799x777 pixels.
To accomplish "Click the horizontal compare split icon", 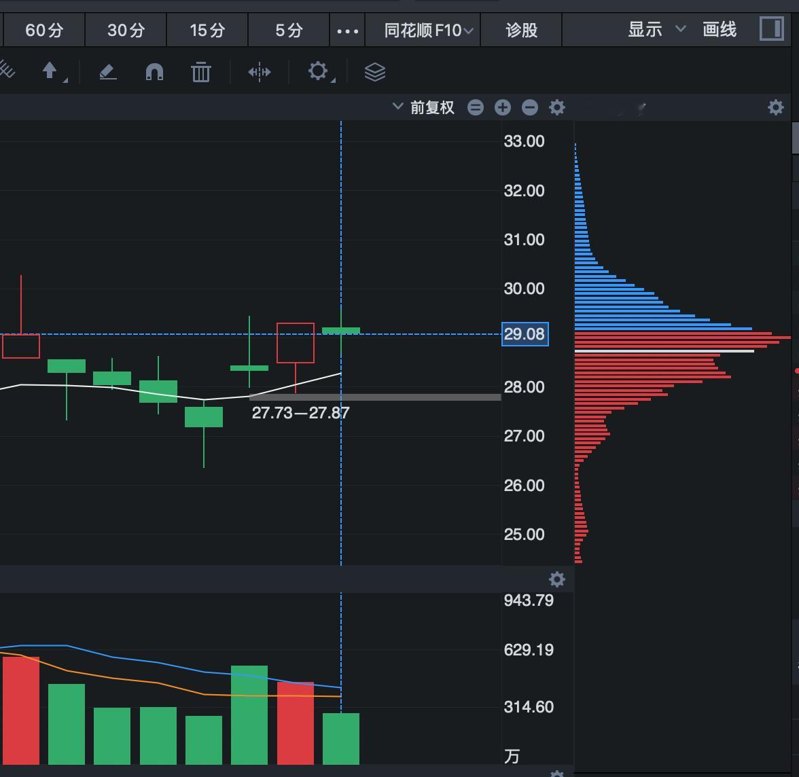I will (259, 71).
